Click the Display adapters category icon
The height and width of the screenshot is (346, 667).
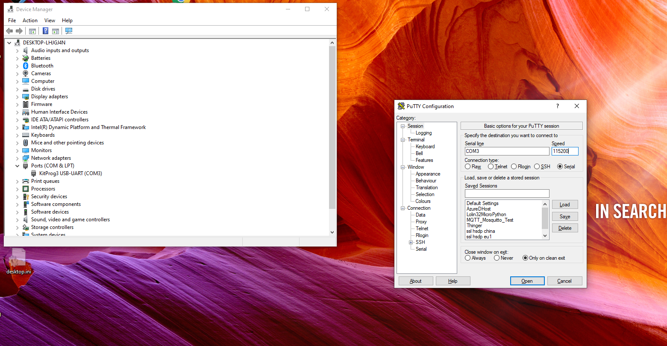click(x=26, y=97)
